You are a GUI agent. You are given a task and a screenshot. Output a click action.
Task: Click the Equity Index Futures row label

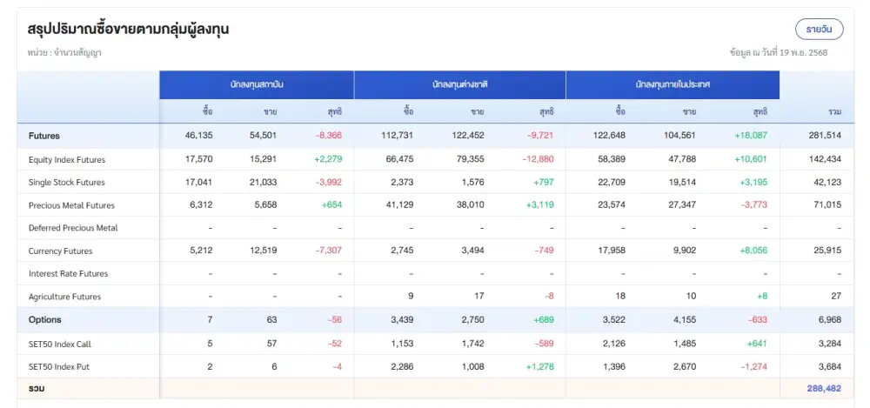click(66, 159)
